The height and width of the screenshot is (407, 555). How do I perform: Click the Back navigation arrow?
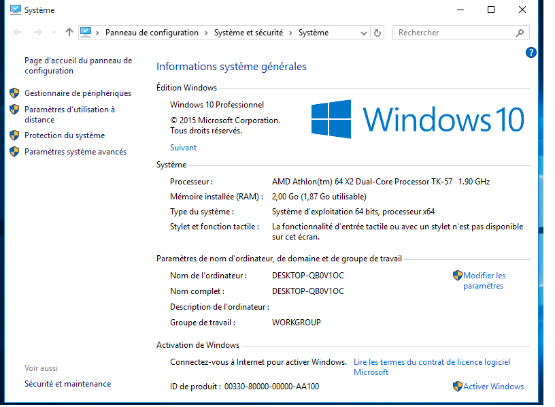(18, 33)
